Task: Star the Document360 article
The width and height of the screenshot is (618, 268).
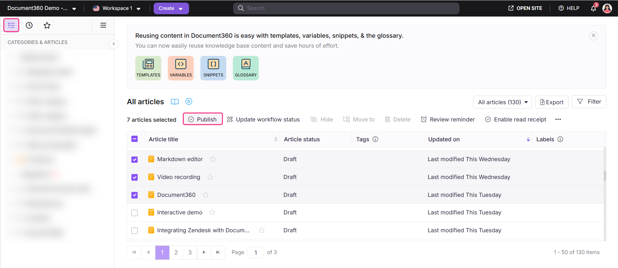Action: point(206,195)
